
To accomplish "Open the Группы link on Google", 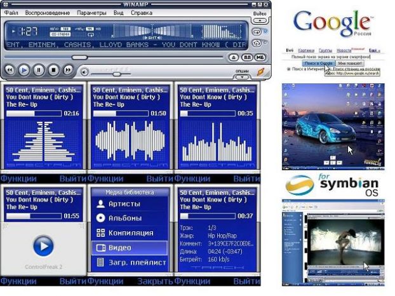I will tap(325, 51).
